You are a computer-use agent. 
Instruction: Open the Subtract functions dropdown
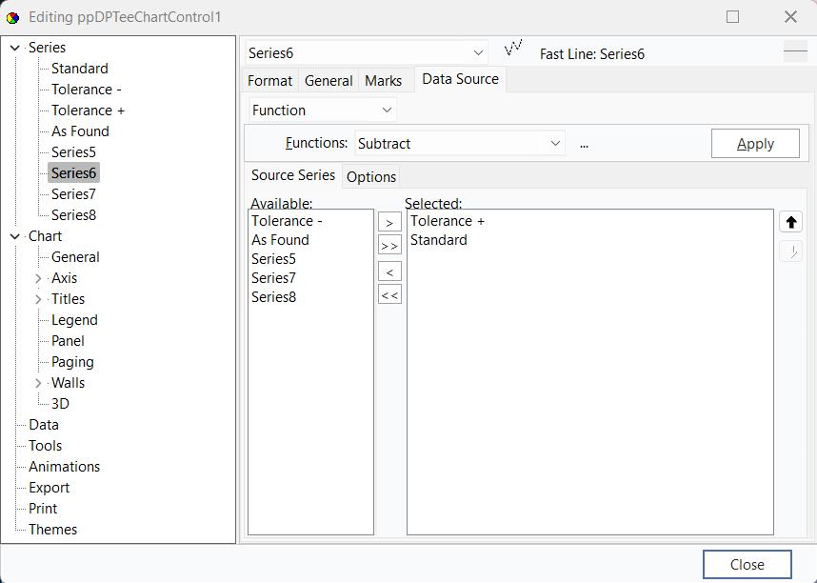click(x=555, y=144)
